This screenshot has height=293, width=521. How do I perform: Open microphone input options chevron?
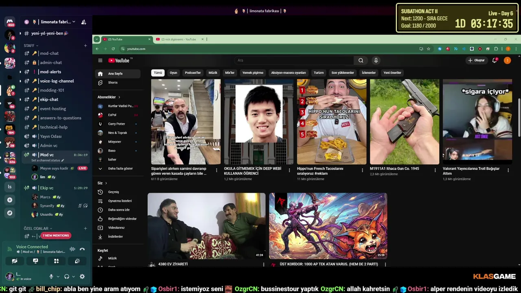tap(58, 276)
